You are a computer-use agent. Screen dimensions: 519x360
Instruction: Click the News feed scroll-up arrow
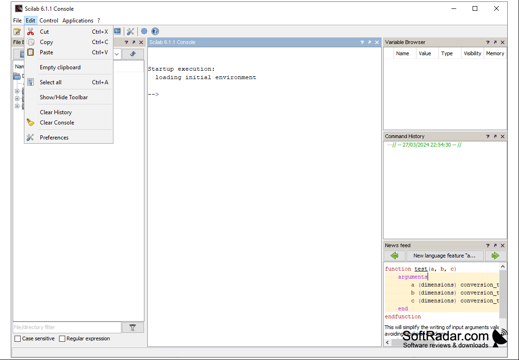pos(503,266)
